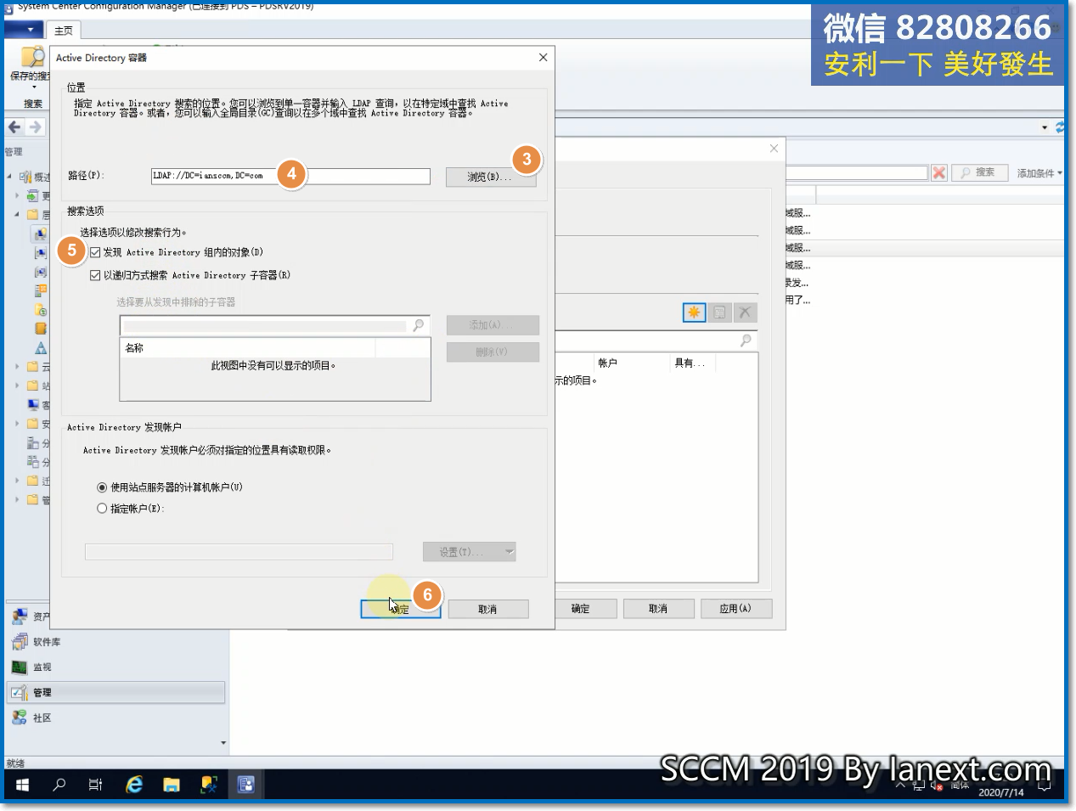Click the Add (添加) sub-container exclusion button
The height and width of the screenshot is (811, 1076).
tap(493, 325)
